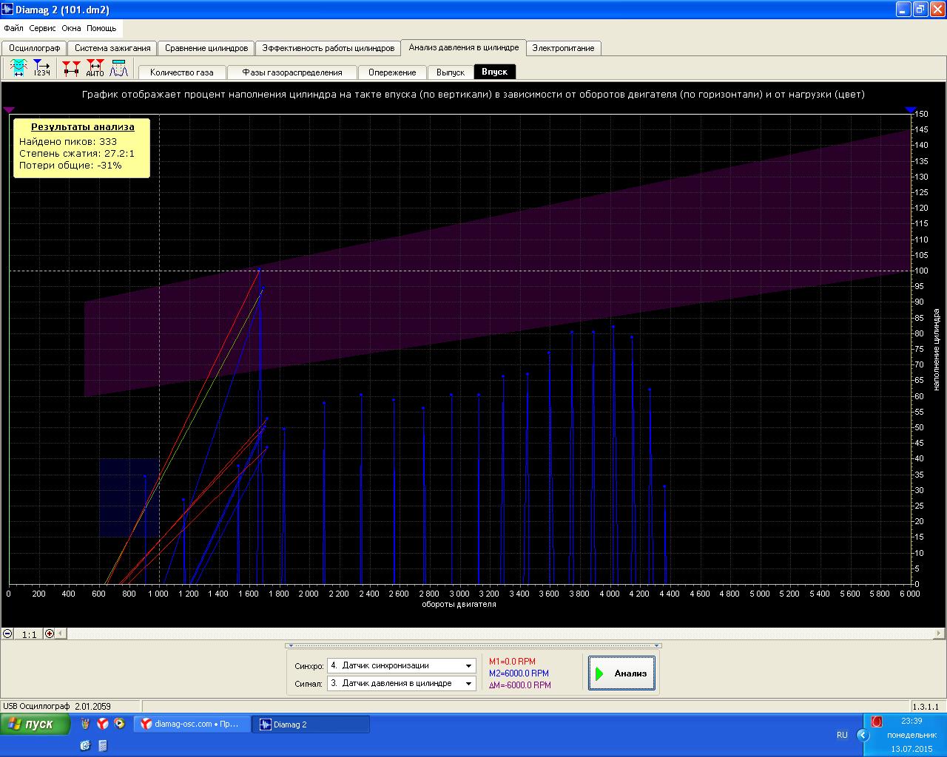The image size is (947, 757).
Task: Open the Опережение sub-tab
Action: (392, 72)
